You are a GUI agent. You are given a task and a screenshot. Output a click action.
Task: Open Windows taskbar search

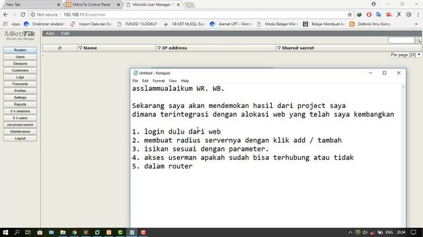click(17, 232)
